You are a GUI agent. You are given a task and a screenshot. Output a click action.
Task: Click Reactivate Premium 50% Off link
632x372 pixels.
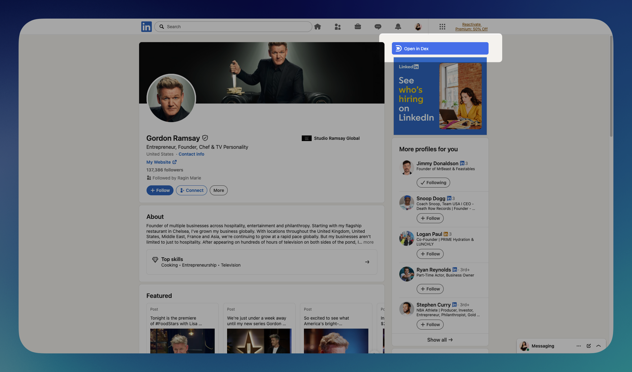click(472, 27)
